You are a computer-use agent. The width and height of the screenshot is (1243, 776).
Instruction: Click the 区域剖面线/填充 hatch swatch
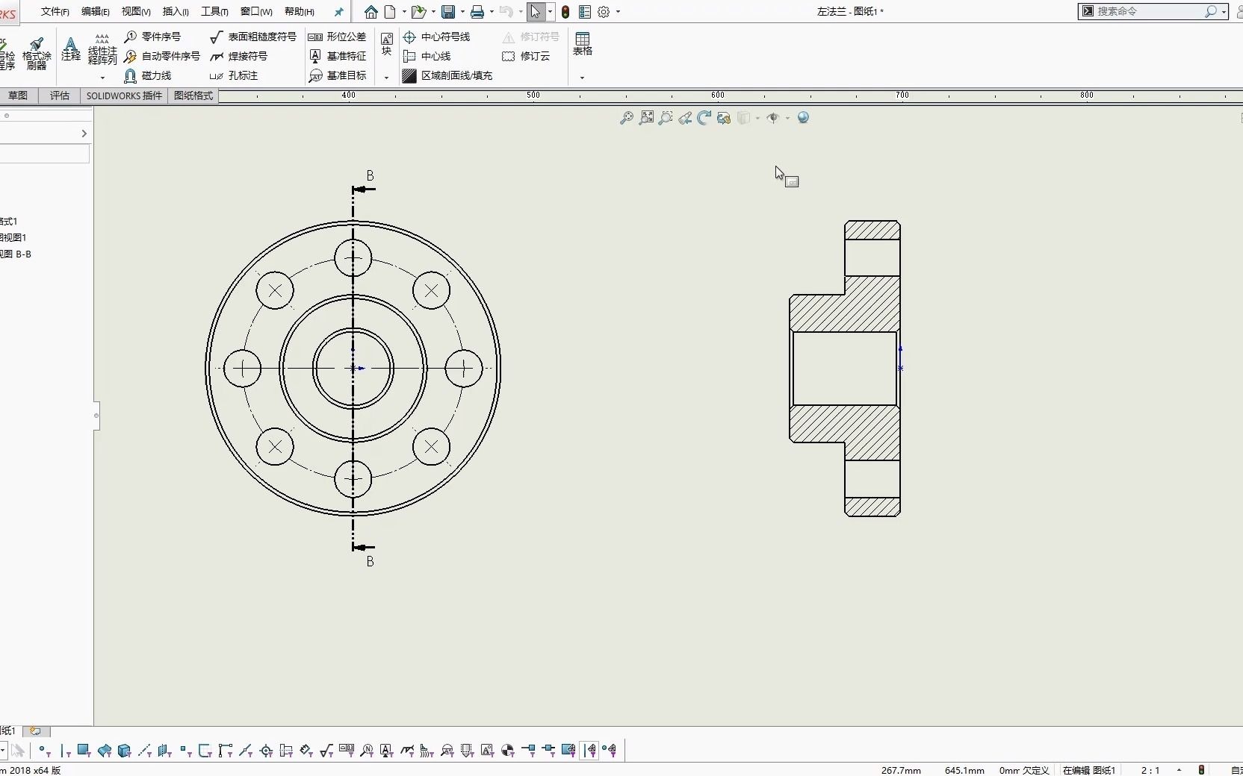[x=409, y=75]
